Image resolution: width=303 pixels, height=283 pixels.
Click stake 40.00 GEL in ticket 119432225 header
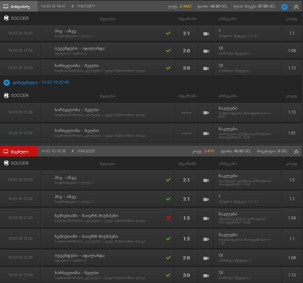pyautogui.click(x=243, y=151)
